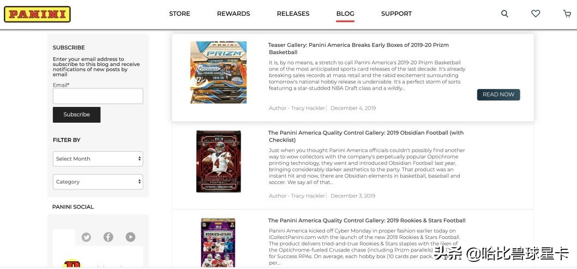Click the Subscribe button

[76, 115]
